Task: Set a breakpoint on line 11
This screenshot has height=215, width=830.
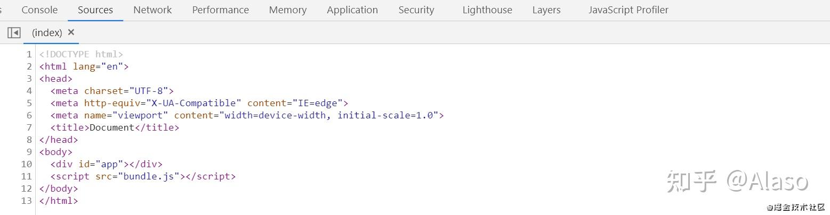Action: coord(27,176)
